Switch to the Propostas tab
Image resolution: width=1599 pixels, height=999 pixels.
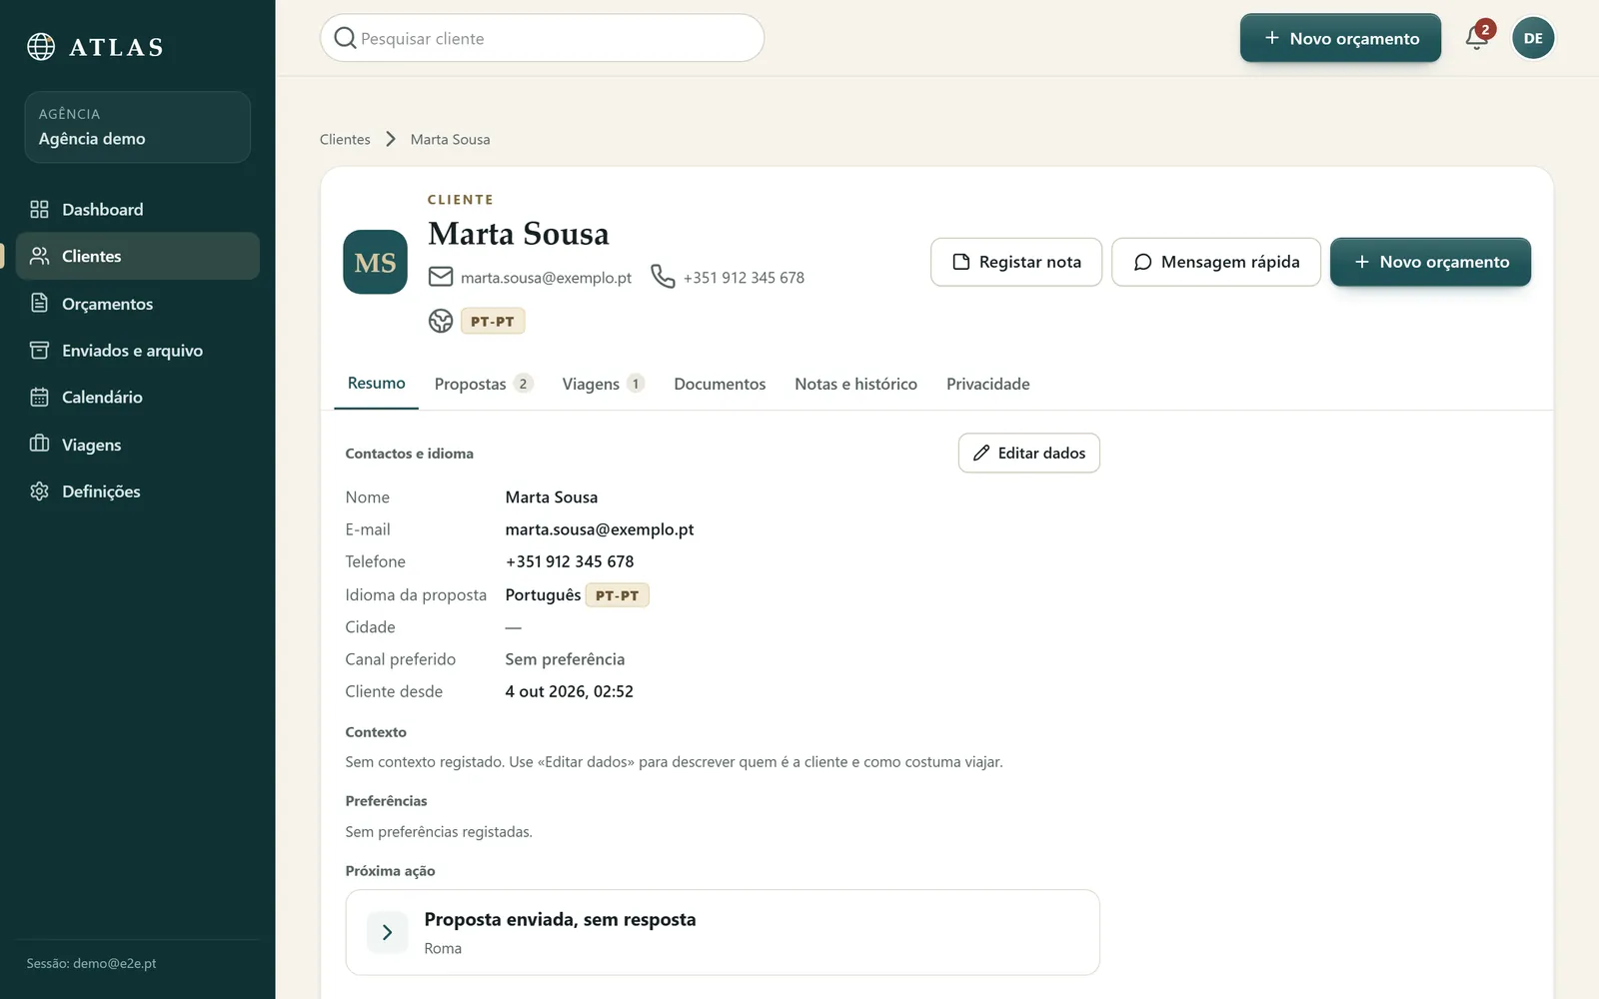[x=484, y=385]
